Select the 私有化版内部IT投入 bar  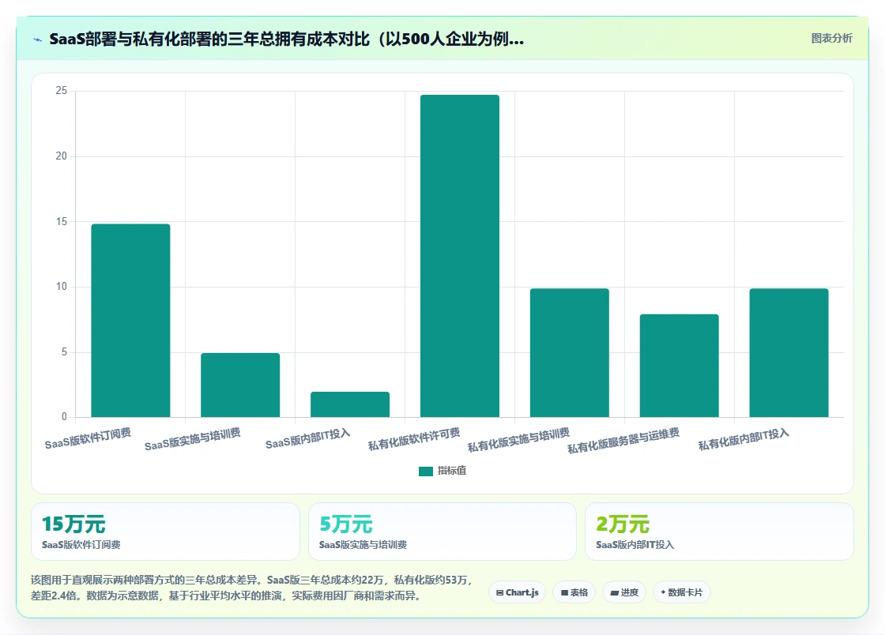pyautogui.click(x=789, y=353)
